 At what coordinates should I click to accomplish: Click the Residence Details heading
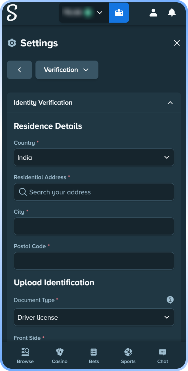48,126
